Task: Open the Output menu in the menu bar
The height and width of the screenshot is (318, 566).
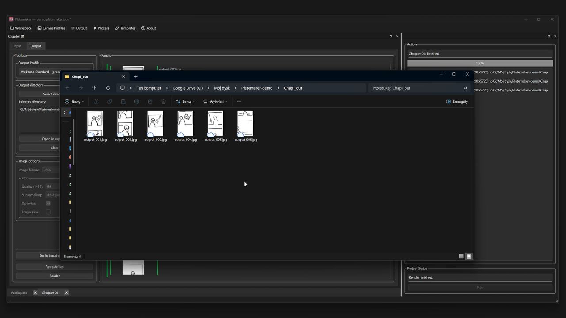Action: (79, 28)
